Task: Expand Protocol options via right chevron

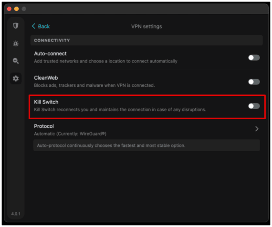Action: click(257, 129)
